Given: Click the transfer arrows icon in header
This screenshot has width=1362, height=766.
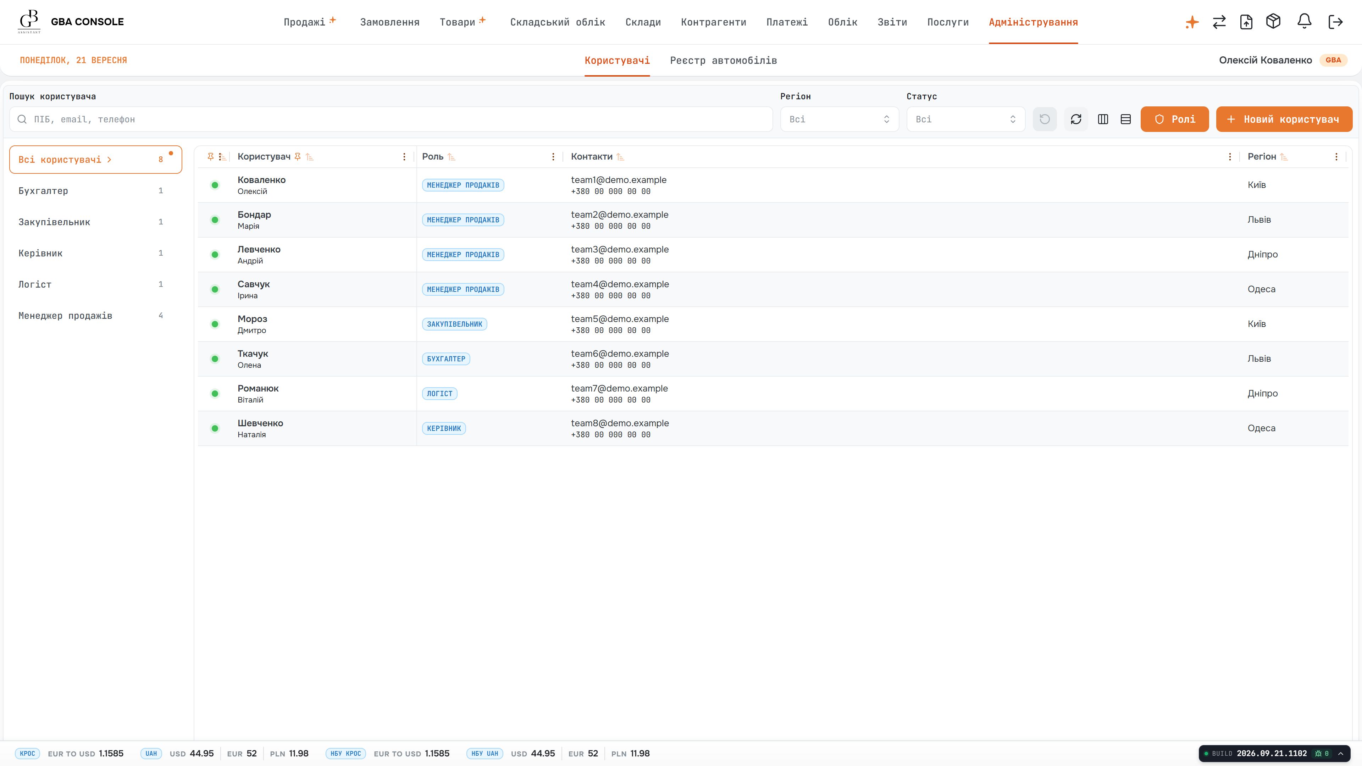Looking at the screenshot, I should (1219, 22).
